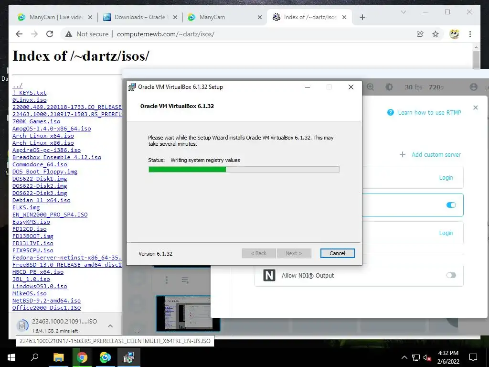Cancel the VirtualBox installation
Viewport: 489px width, 367px height.
point(337,253)
